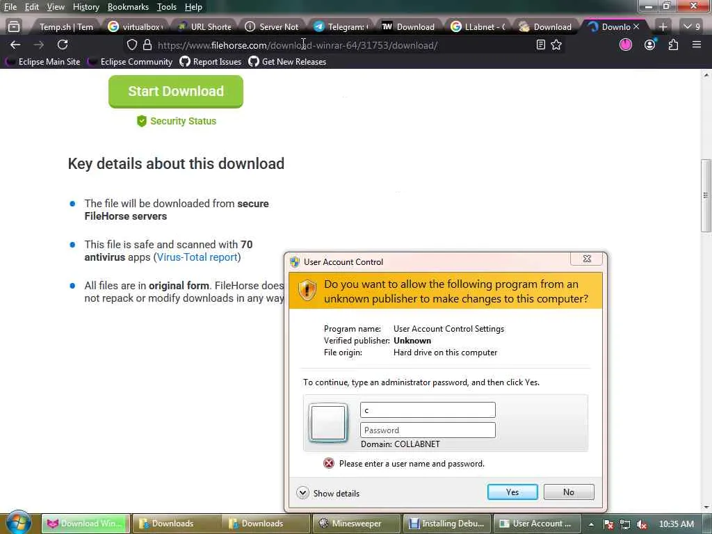Open the tracking protection shield icon

131,45
